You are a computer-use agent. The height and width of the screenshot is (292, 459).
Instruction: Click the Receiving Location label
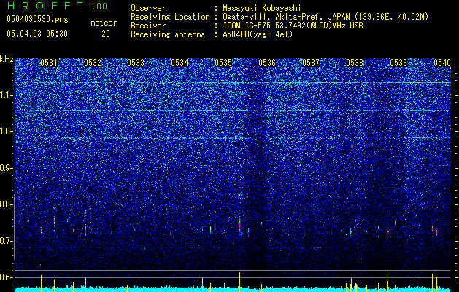pyautogui.click(x=170, y=17)
